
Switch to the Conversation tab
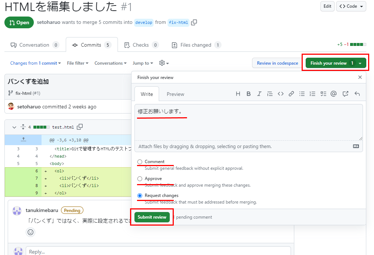pos(35,45)
